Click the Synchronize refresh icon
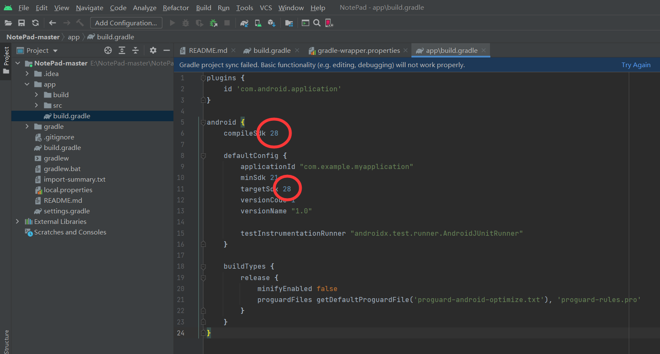Image resolution: width=660 pixels, height=354 pixels. pyautogui.click(x=35, y=23)
